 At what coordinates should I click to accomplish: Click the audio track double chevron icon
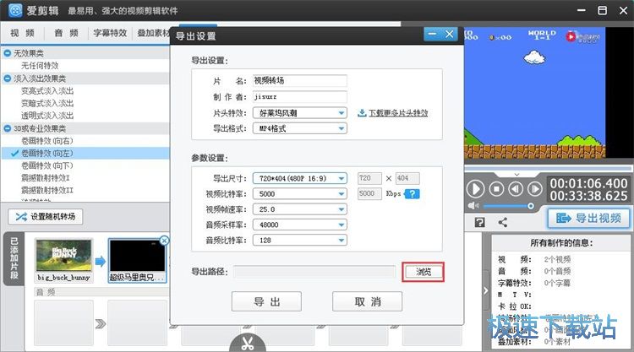[101, 323]
